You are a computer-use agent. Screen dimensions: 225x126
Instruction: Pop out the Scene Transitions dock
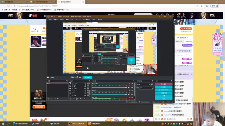click(x=152, y=81)
